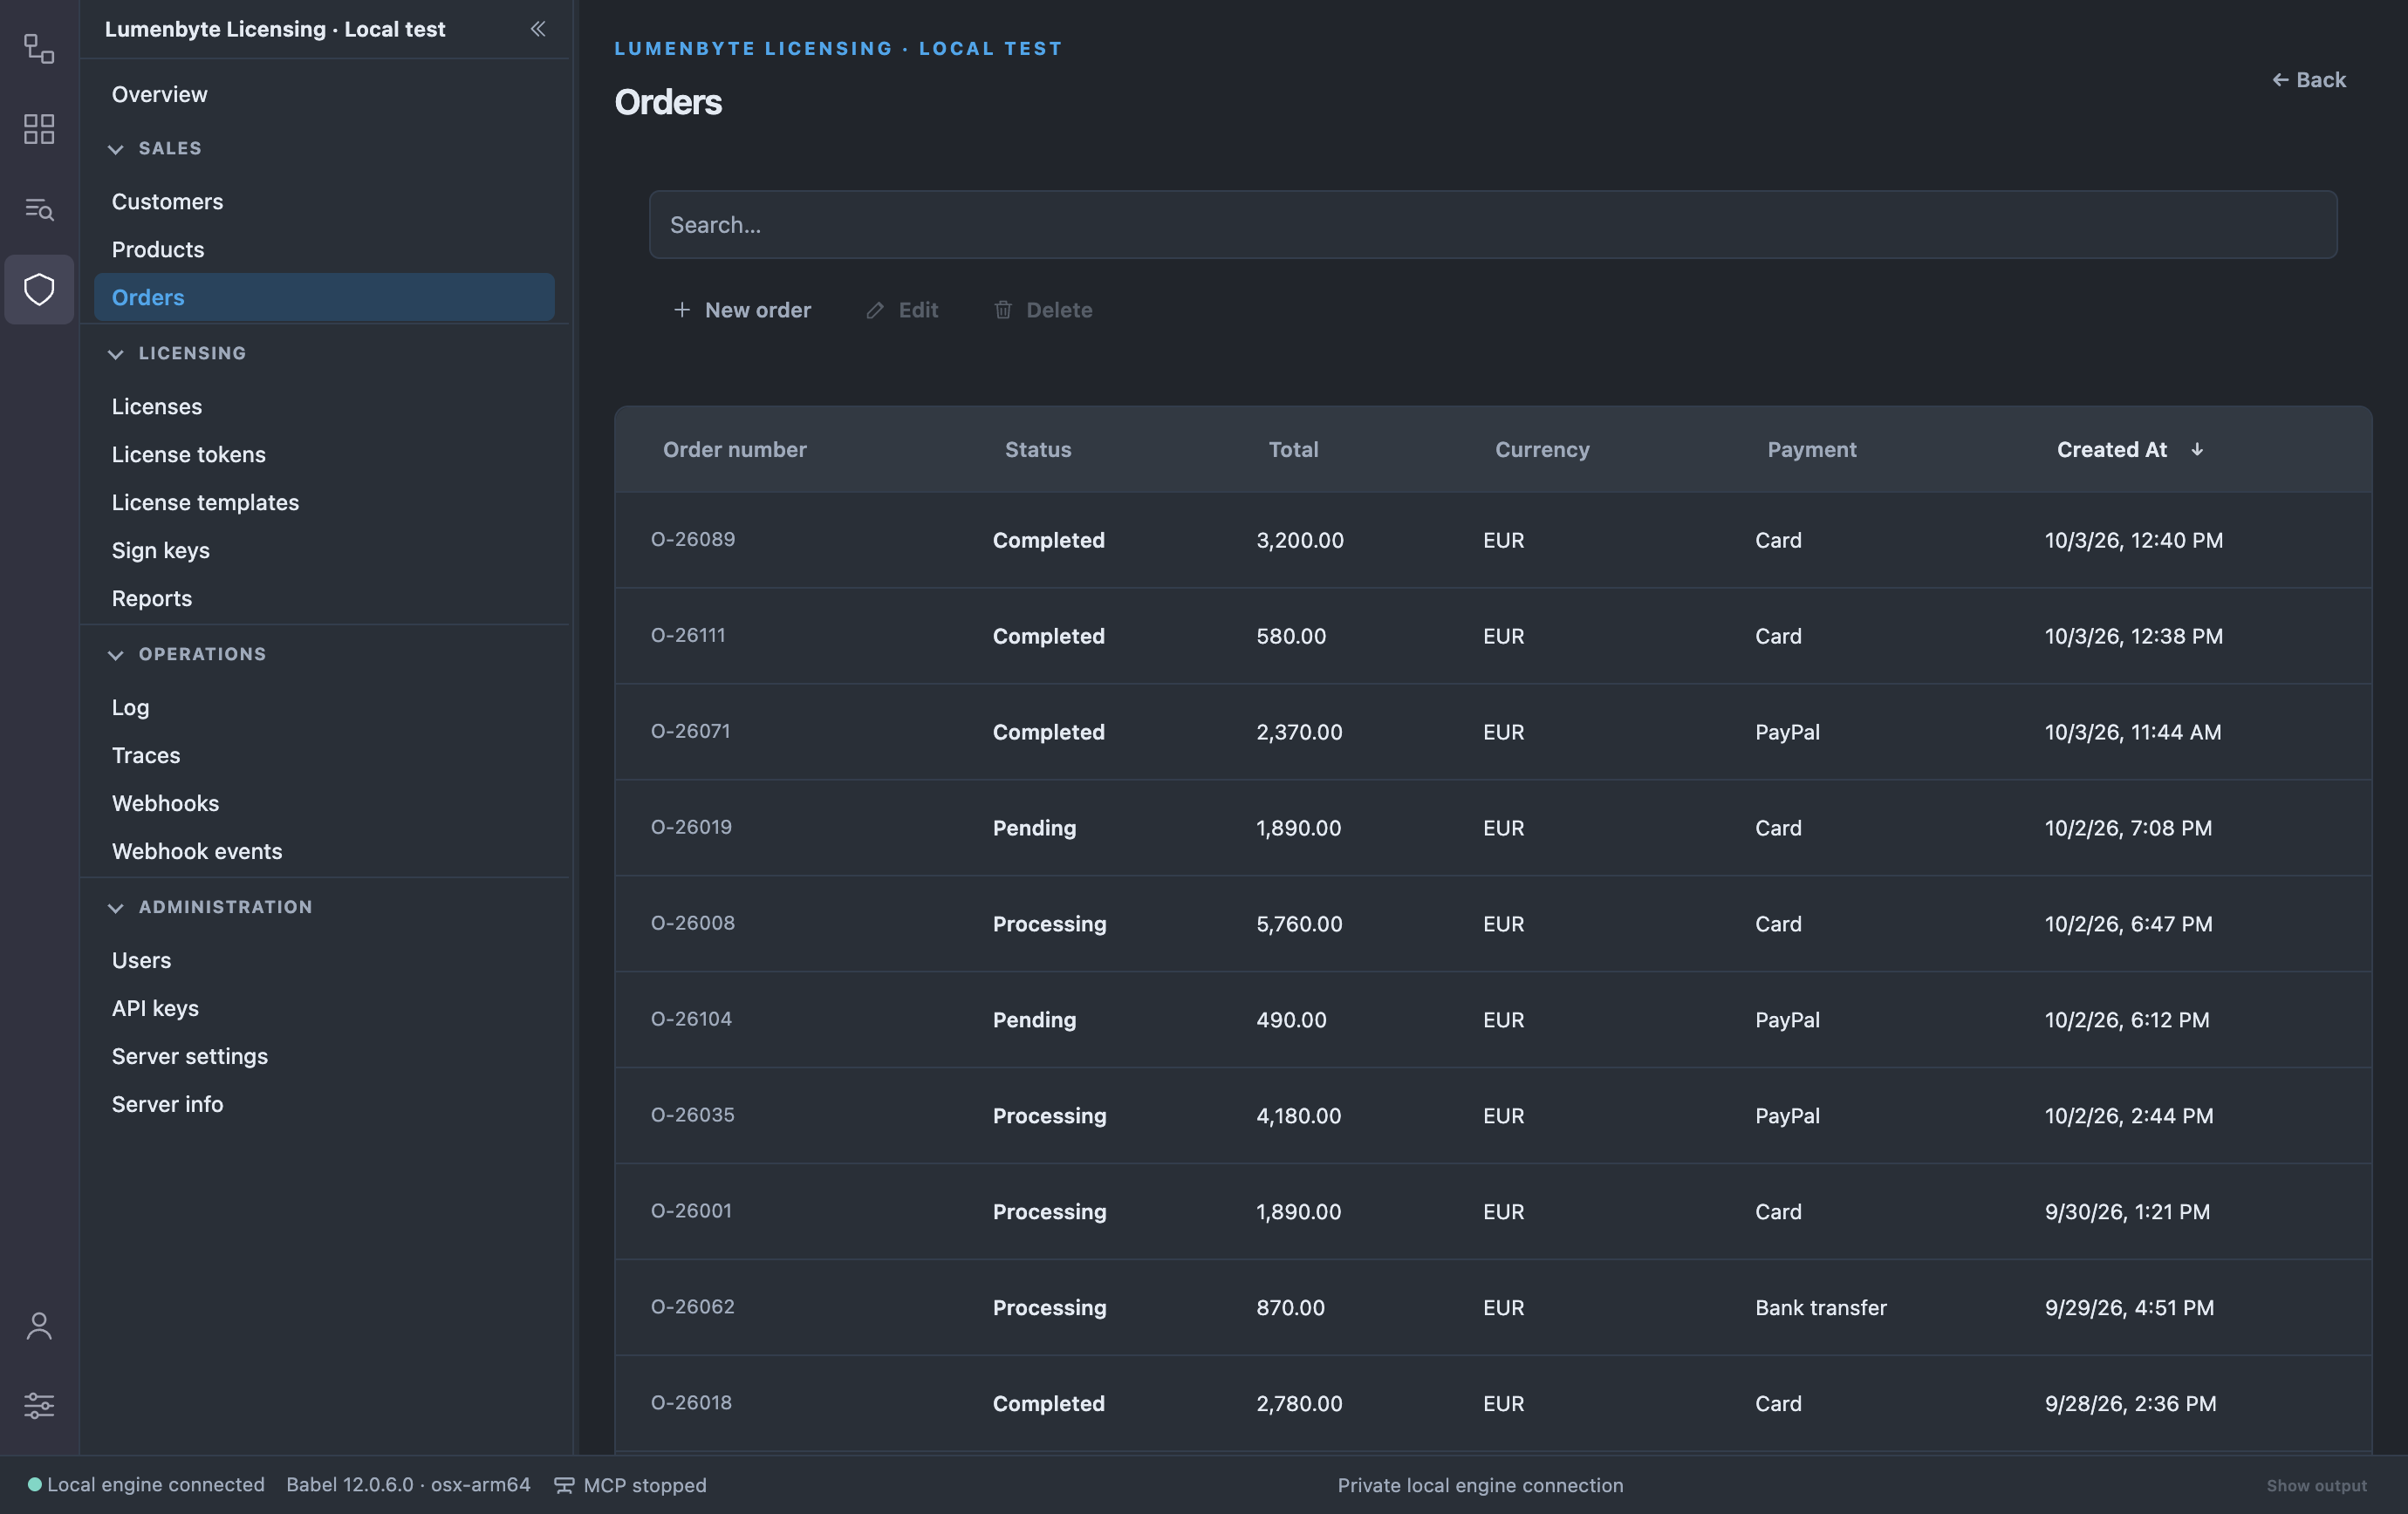Click the 5,760.00 total cell

tap(1299, 924)
